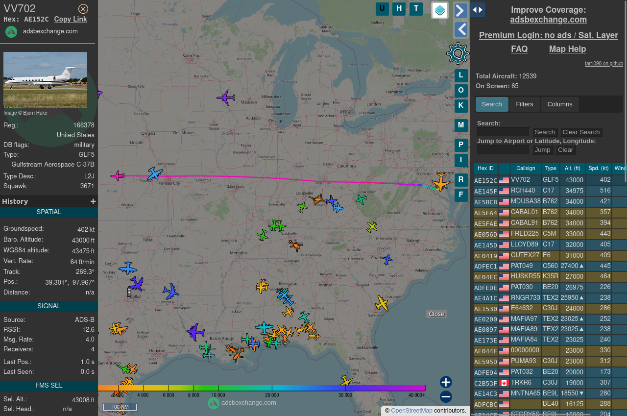Toggle the M map button
The height and width of the screenshot is (416, 627).
pyautogui.click(x=461, y=125)
